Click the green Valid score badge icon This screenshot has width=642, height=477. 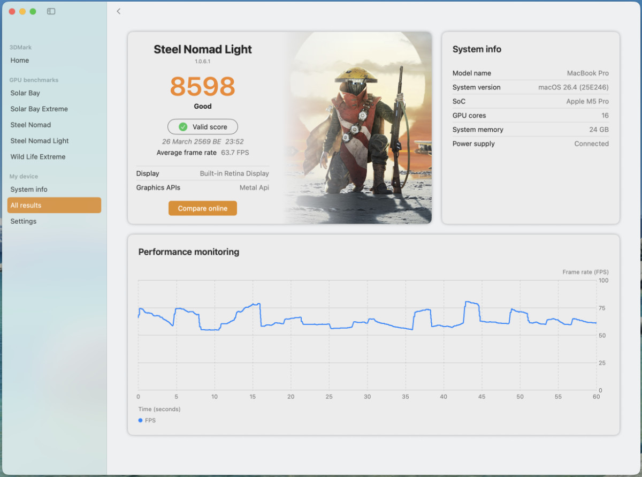185,126
